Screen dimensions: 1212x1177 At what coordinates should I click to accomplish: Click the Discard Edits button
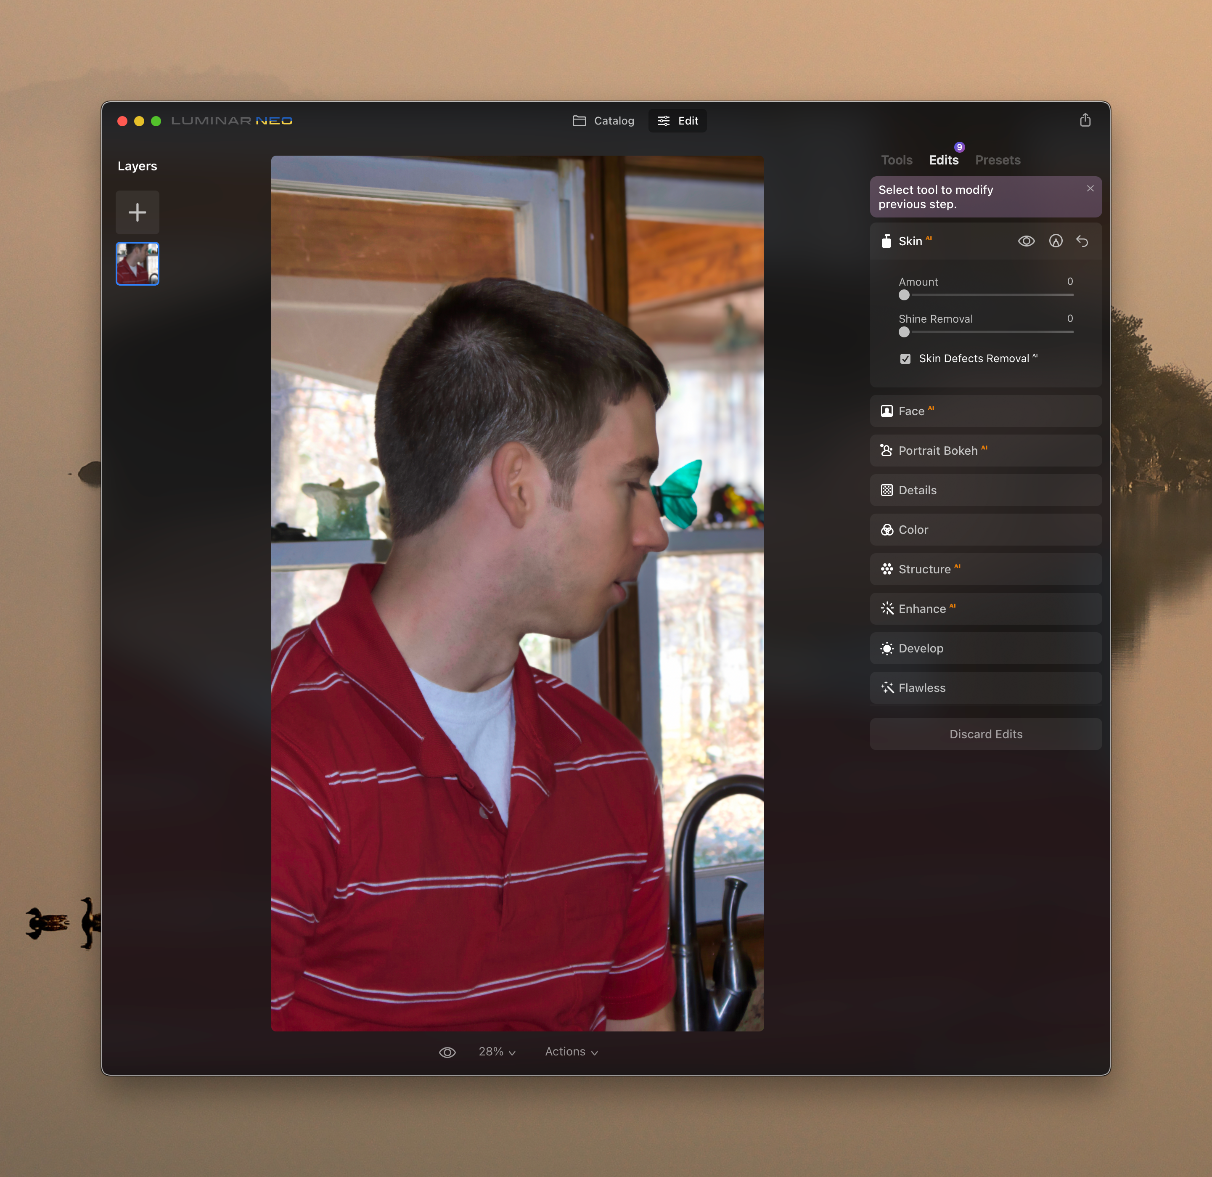(x=985, y=734)
